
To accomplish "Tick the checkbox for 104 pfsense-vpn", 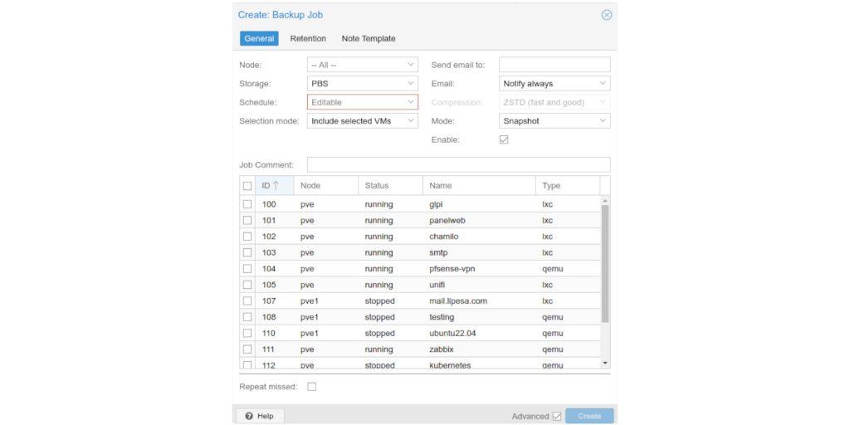I will pos(247,268).
